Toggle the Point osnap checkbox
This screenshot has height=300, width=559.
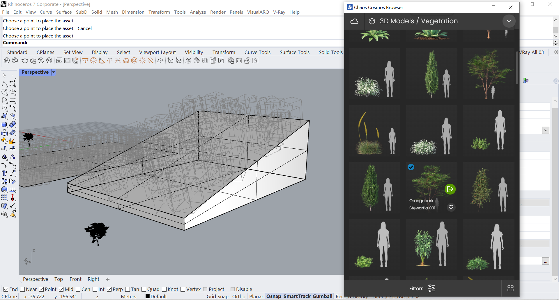pyautogui.click(x=41, y=289)
